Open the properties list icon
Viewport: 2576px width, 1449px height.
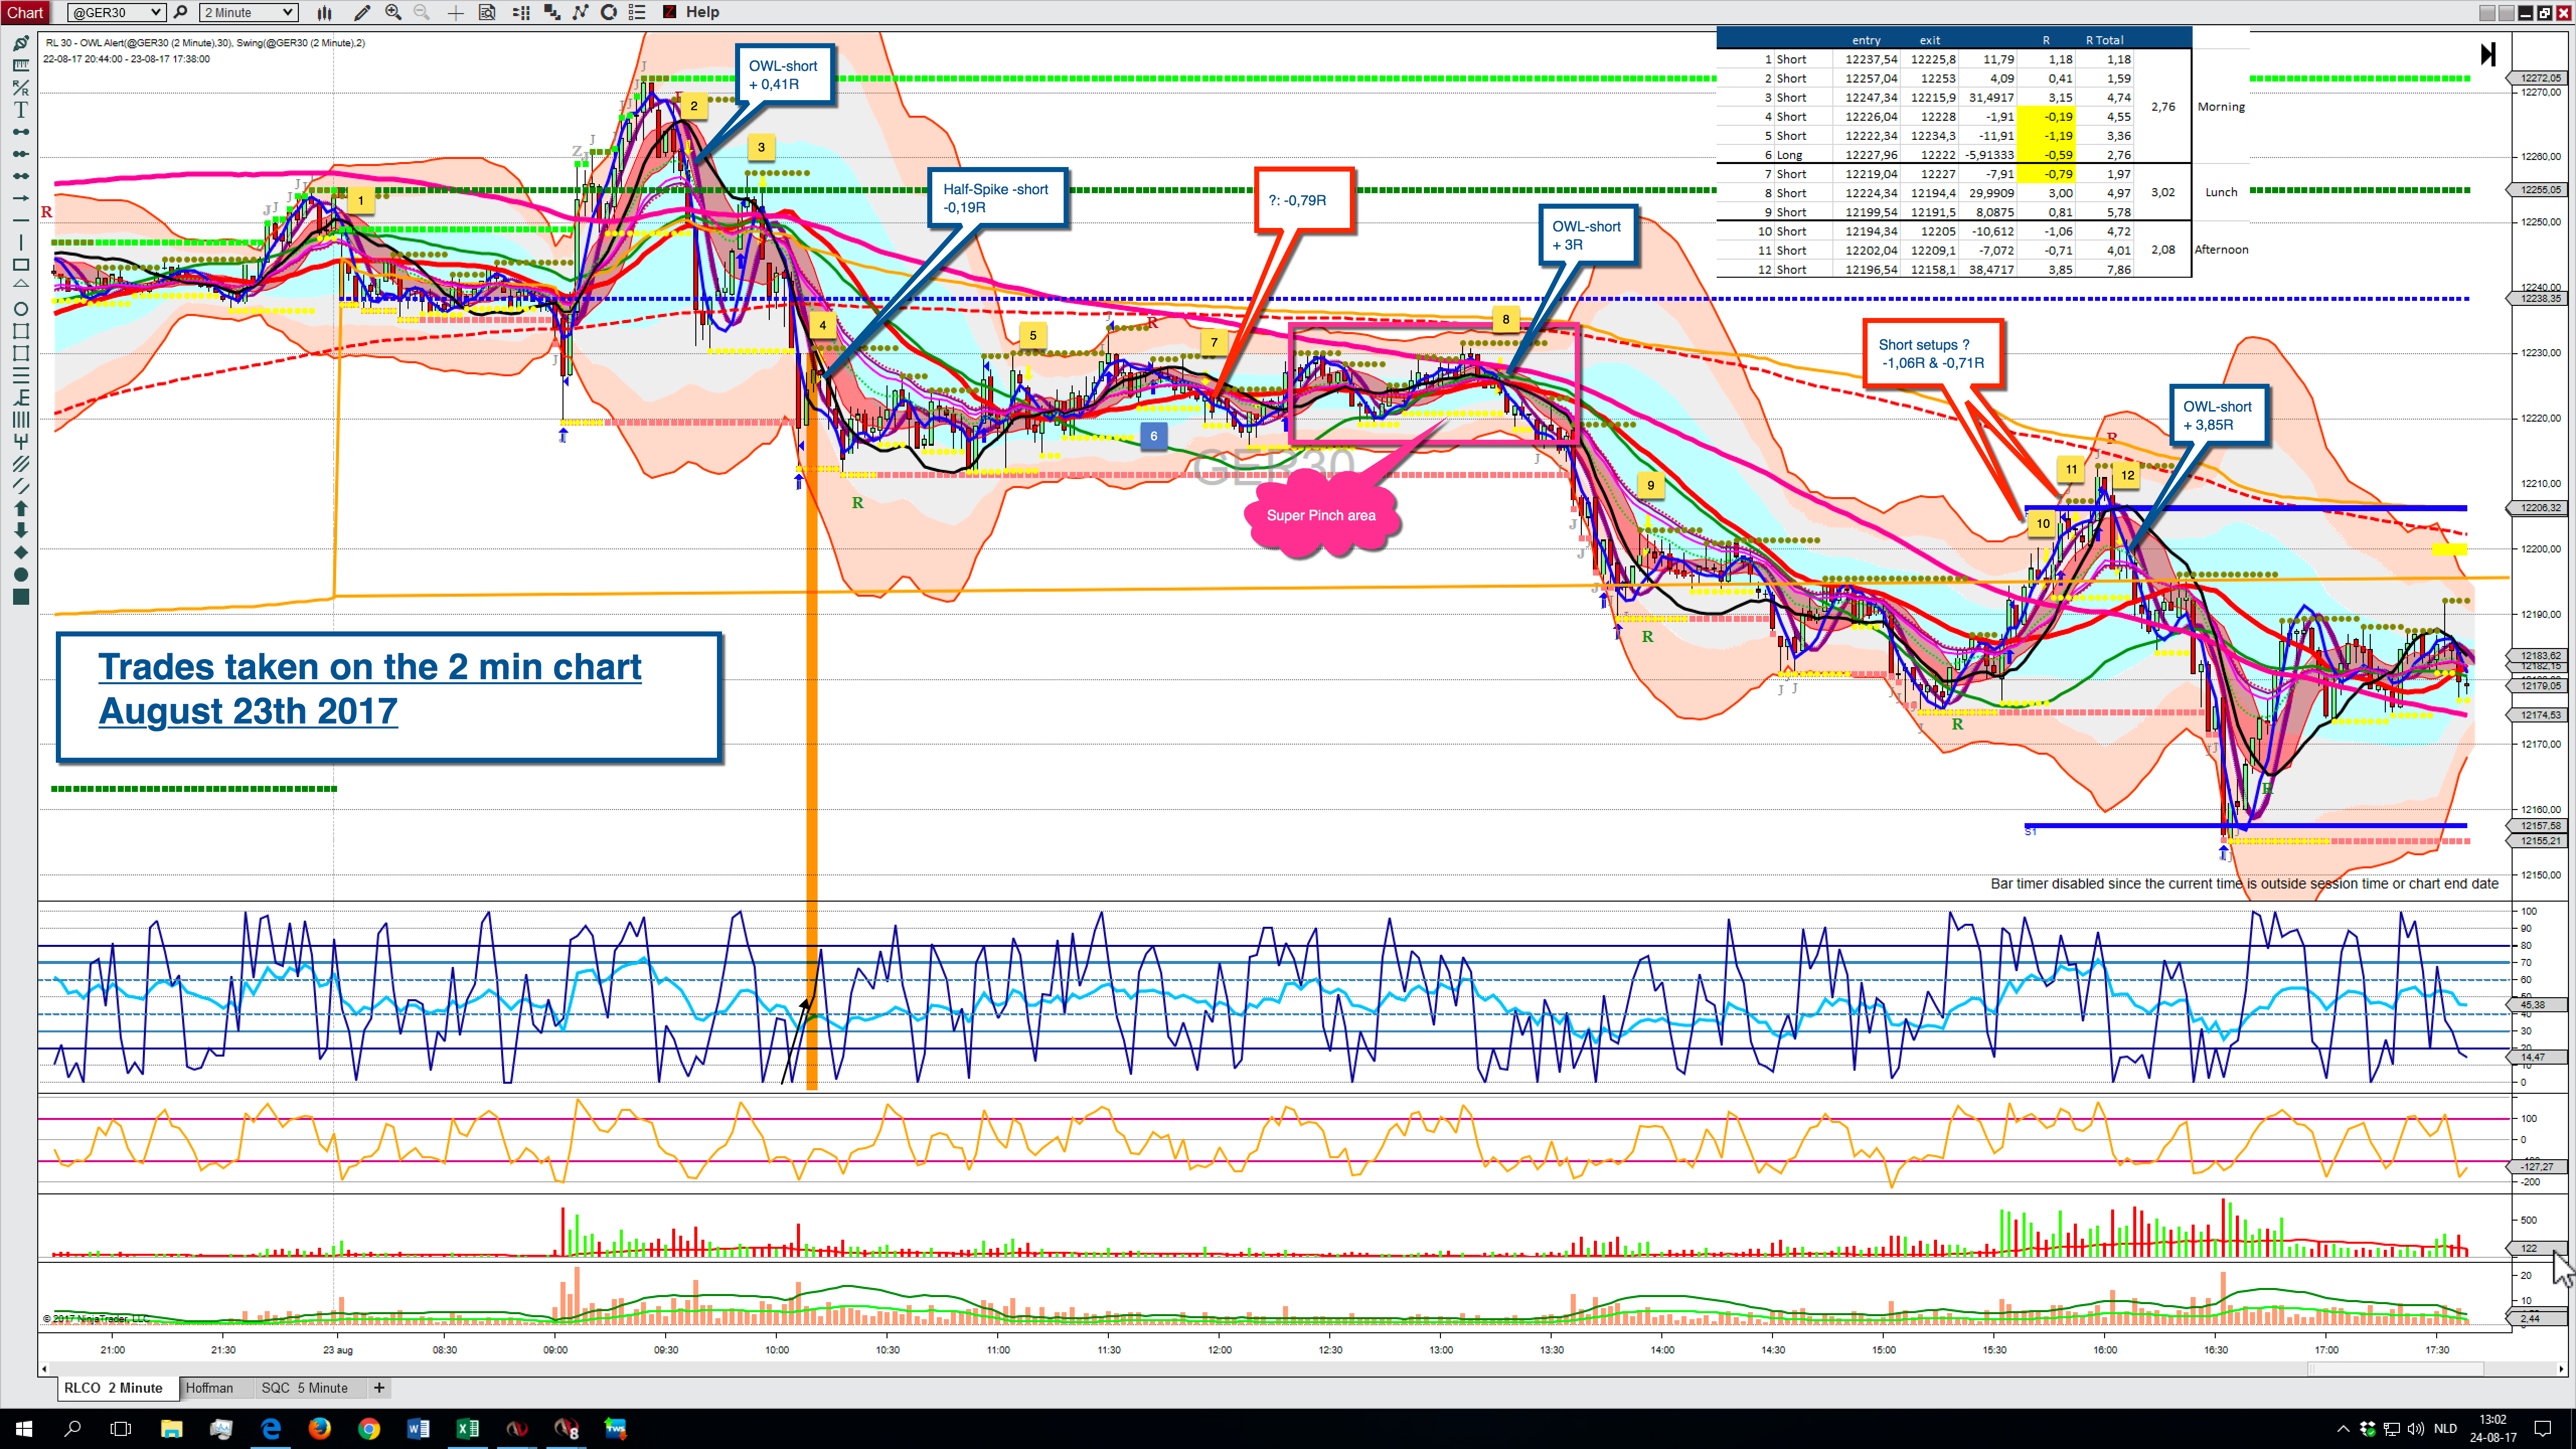click(x=637, y=12)
